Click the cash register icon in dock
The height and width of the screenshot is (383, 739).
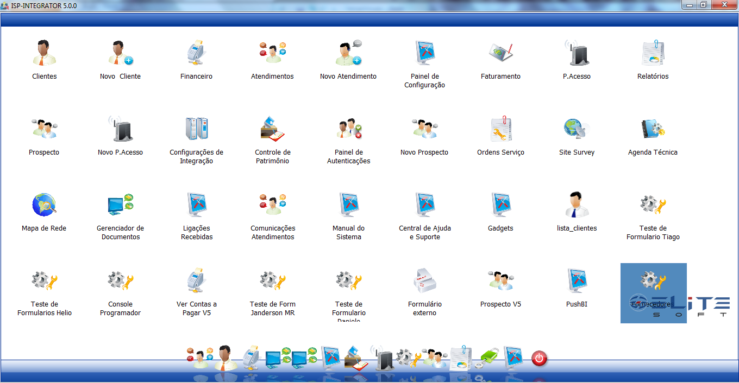250,358
